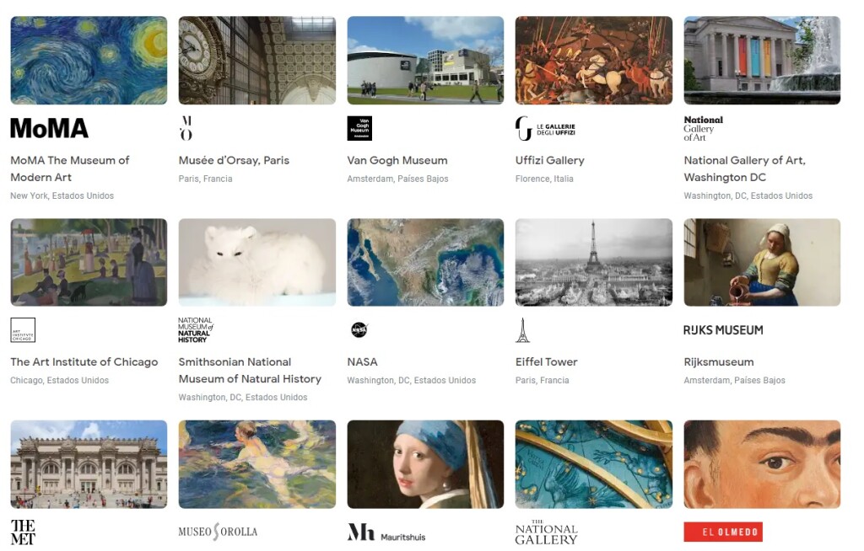Click the National Gallery of Art logo
This screenshot has height=551, width=864.
704,128
